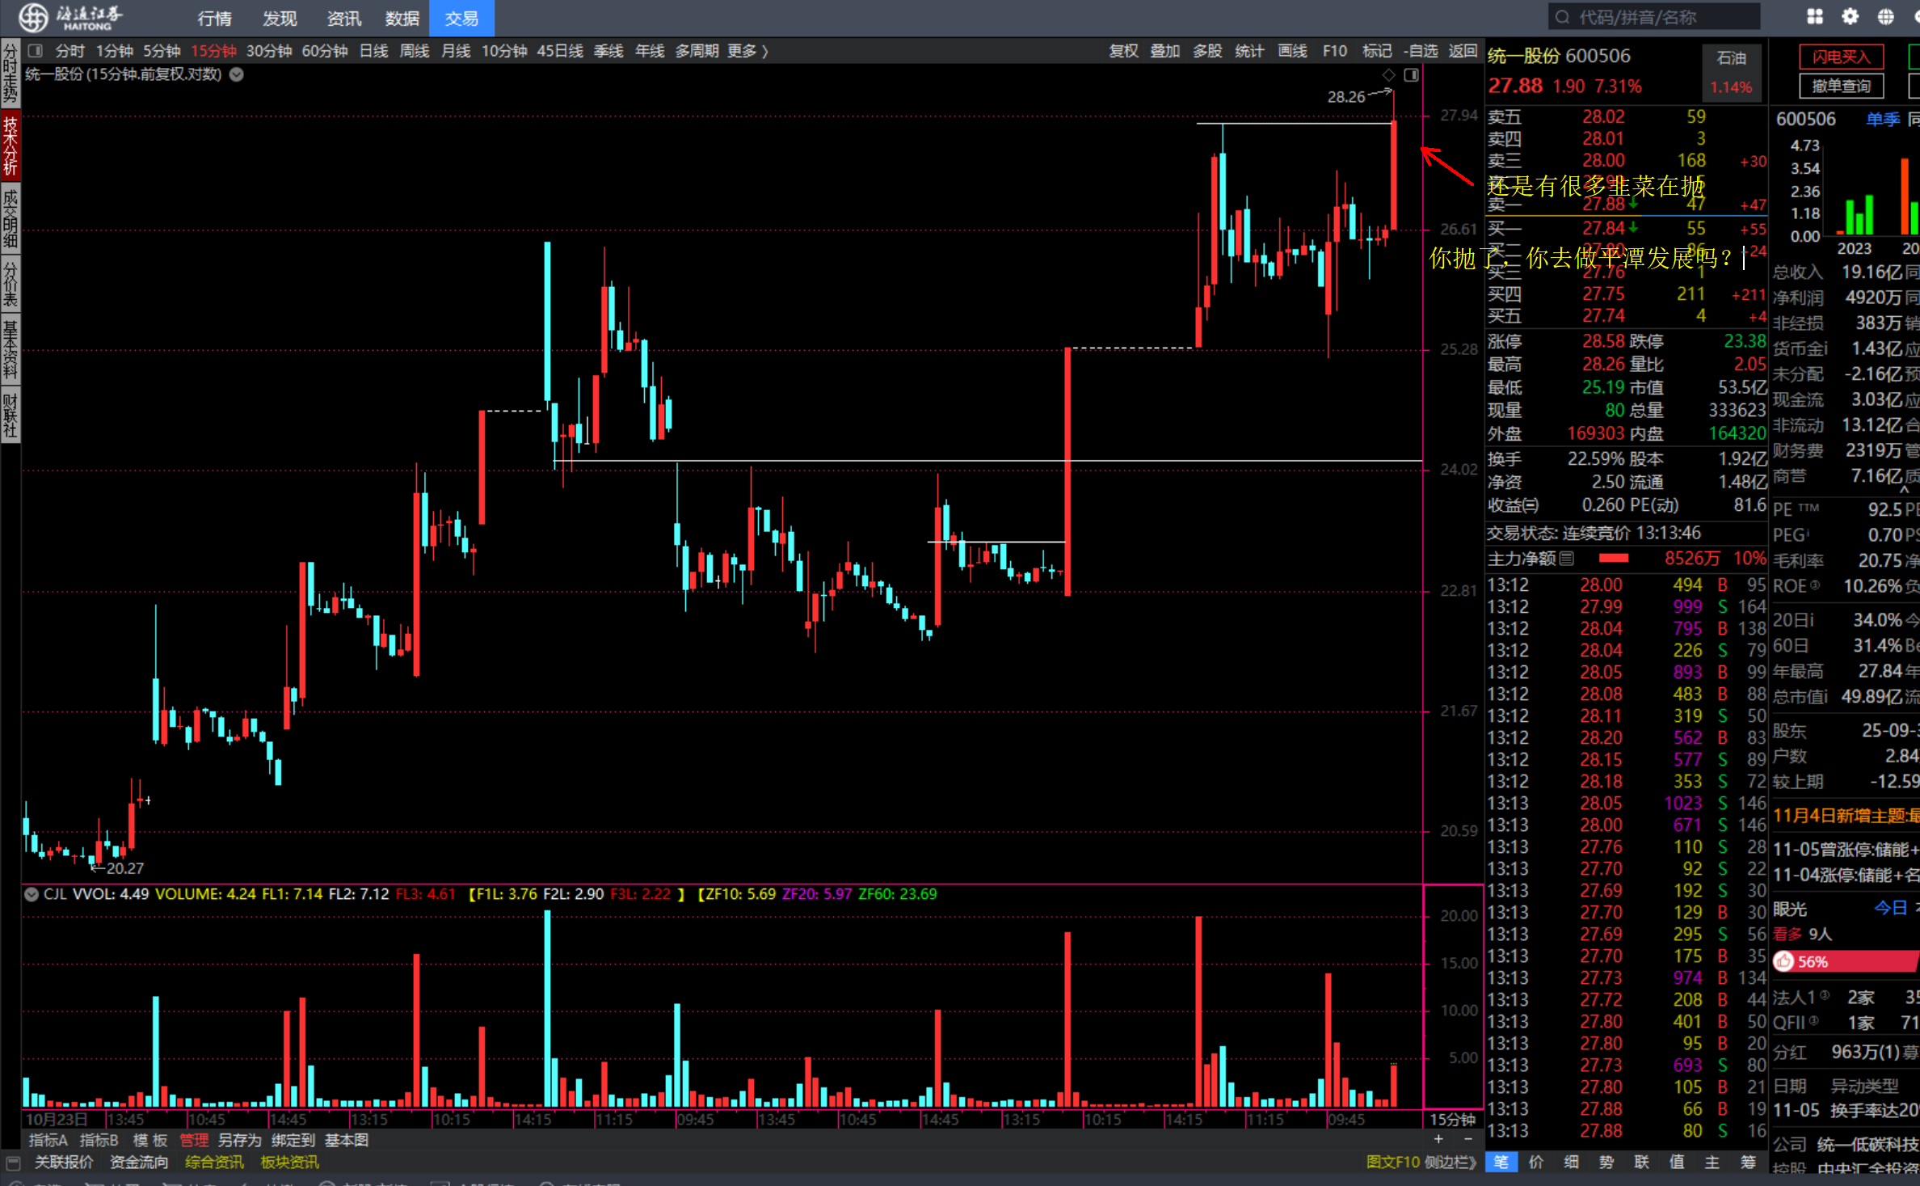This screenshot has height=1186, width=1920.
Task: Switch to the 日线 period tab
Action: click(x=373, y=51)
